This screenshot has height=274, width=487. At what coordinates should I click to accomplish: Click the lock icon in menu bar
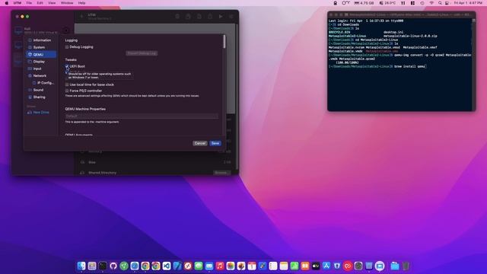click(x=335, y=3)
